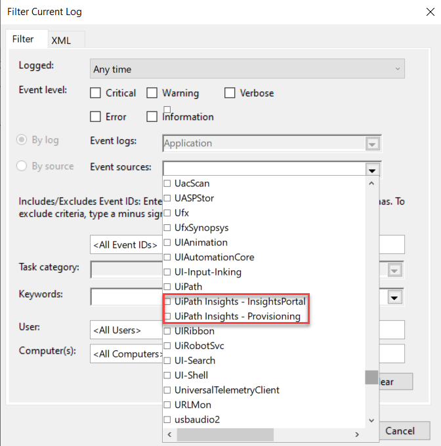Tick the usbaudio2 source checkbox
The image size is (441, 446).
(x=167, y=420)
